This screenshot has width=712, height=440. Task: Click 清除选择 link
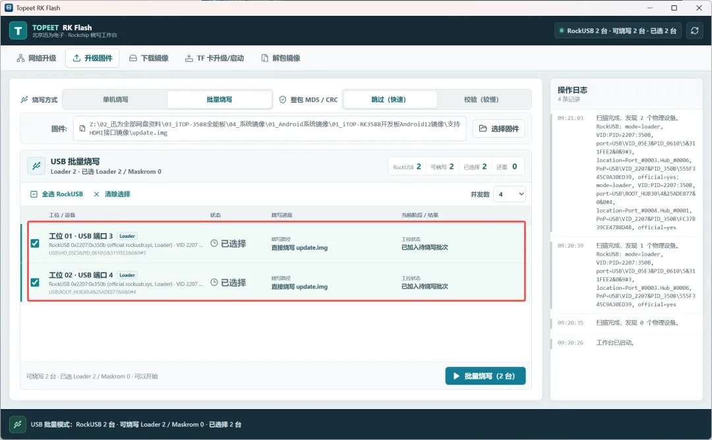click(x=112, y=194)
